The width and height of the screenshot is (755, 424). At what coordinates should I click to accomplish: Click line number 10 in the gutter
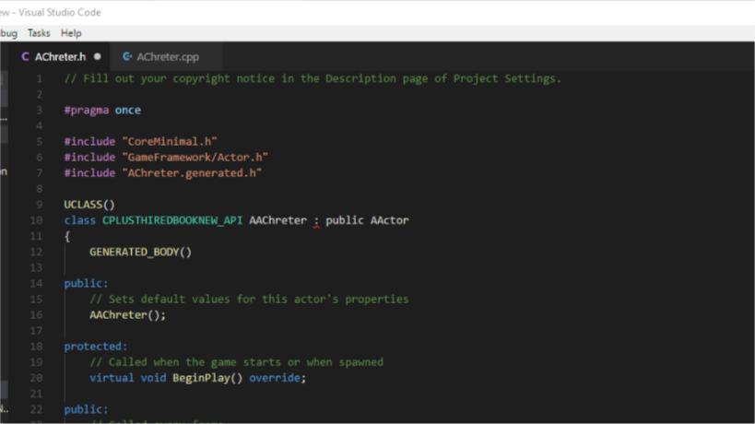point(37,220)
